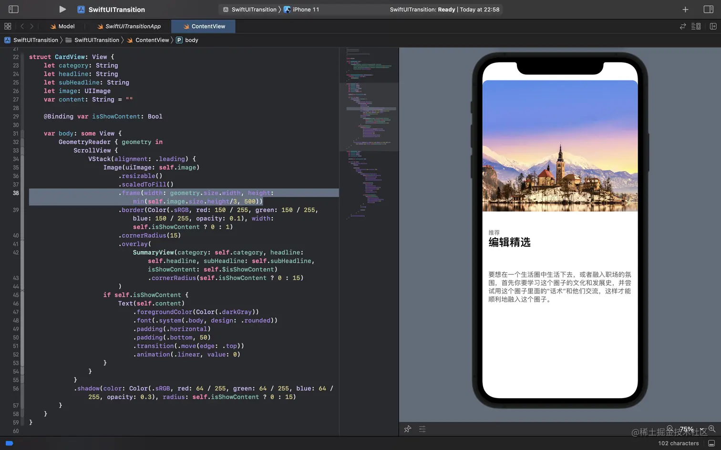Select the SwiftUITransition scheme in toolbar
Screen dimensions: 721x450
click(x=249, y=10)
